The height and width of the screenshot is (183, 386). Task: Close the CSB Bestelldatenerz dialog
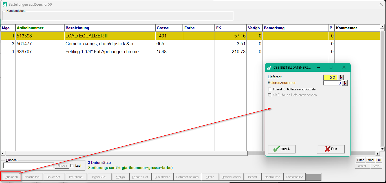click(344, 68)
